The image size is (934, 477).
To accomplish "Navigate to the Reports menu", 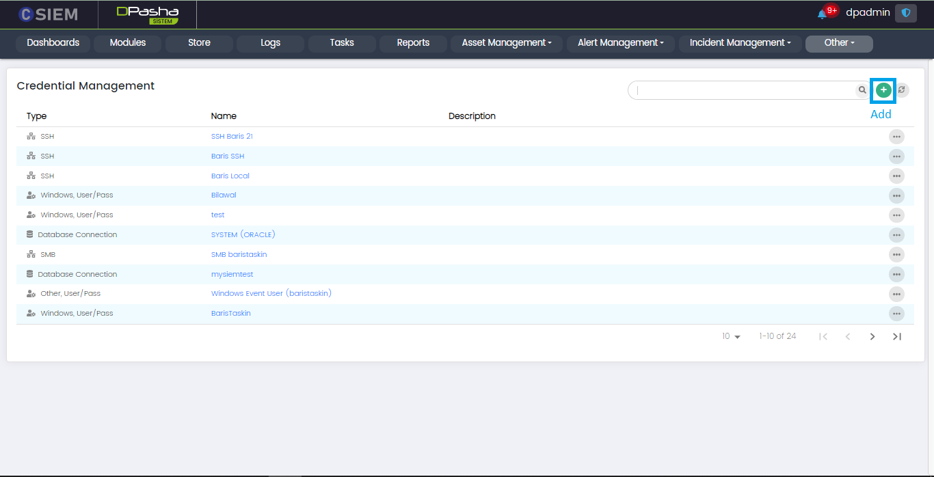I will pyautogui.click(x=413, y=43).
